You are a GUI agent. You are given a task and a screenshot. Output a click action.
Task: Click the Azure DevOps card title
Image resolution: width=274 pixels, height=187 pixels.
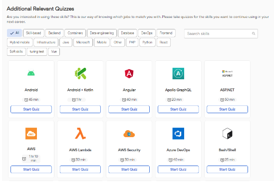pos(178,150)
